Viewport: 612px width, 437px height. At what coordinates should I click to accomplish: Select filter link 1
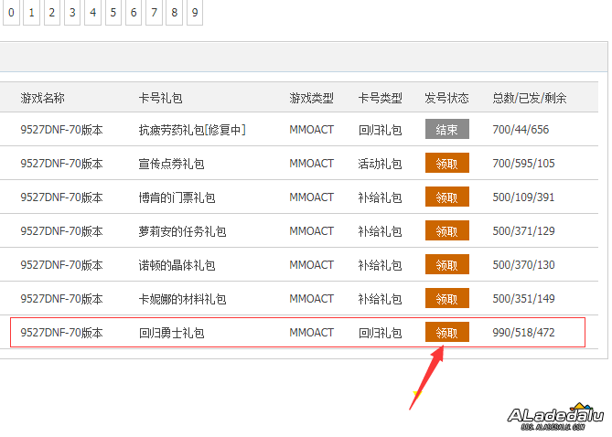tap(31, 13)
